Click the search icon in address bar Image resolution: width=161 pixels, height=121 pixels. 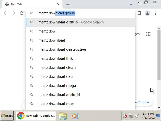coord(32,13)
